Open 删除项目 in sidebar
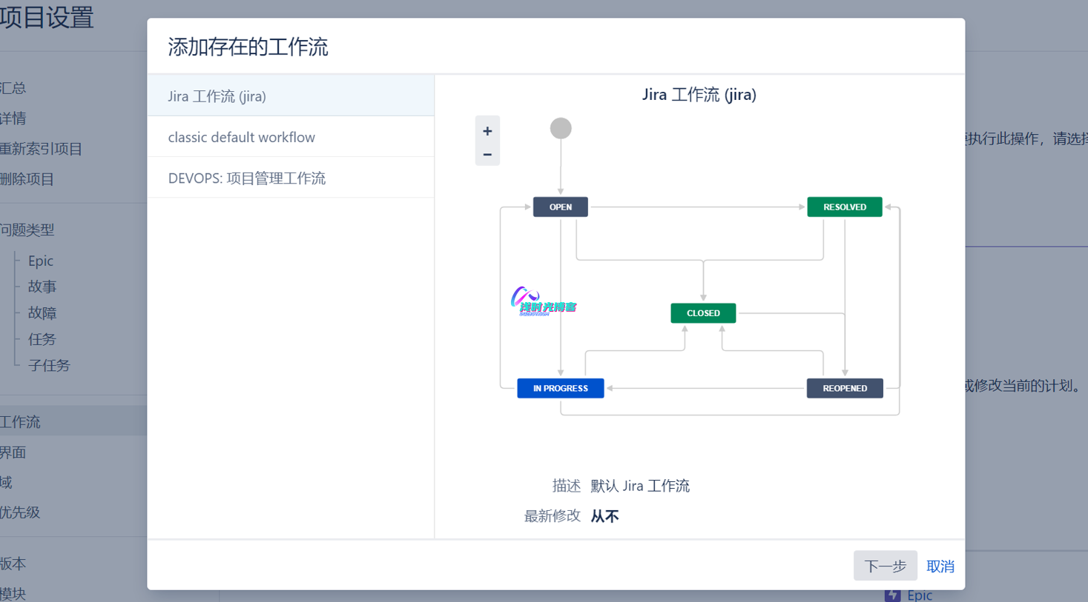This screenshot has height=602, width=1088. point(27,179)
